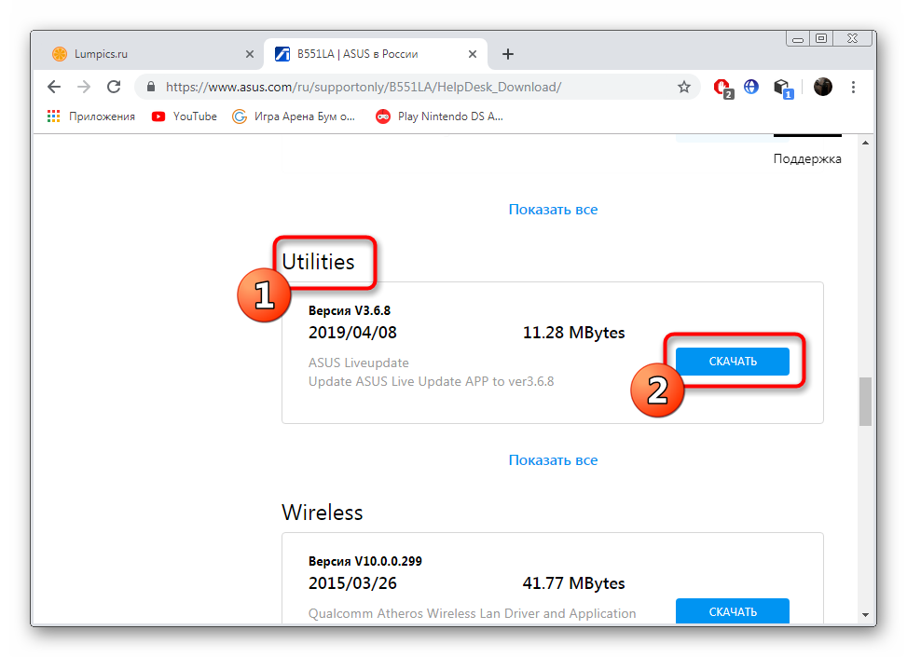Bookmark this page with star icon
The image size is (907, 657).
(683, 87)
